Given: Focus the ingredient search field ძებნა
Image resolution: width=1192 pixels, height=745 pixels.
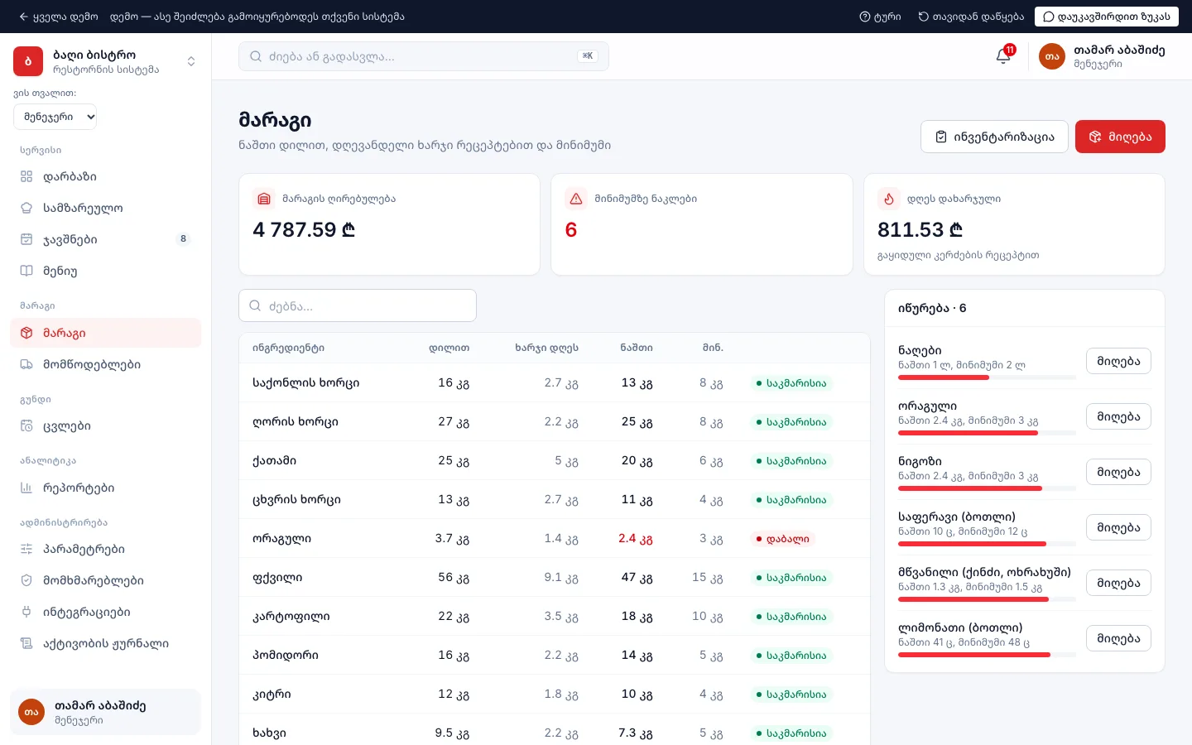Looking at the screenshot, I should coord(358,305).
